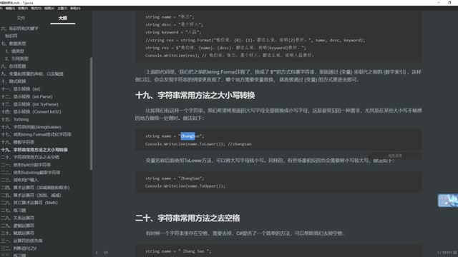
Task: Go to 十八、模板字符串 outline entry
Action: click(18, 142)
